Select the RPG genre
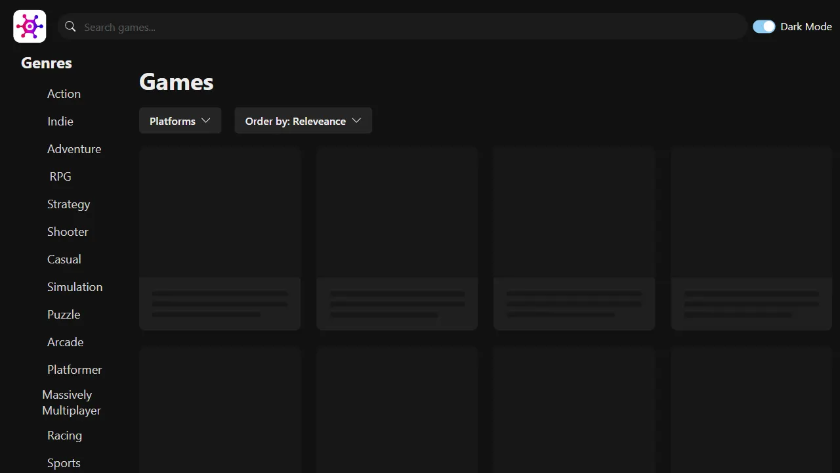 pyautogui.click(x=60, y=177)
